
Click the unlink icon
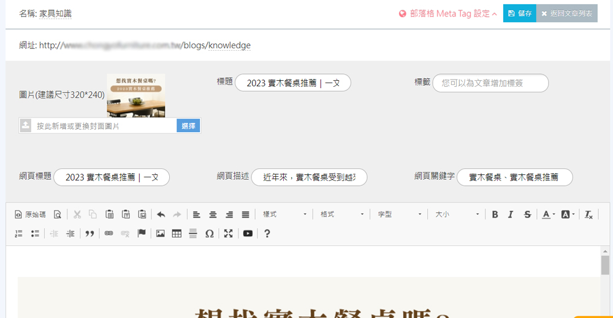pos(125,234)
